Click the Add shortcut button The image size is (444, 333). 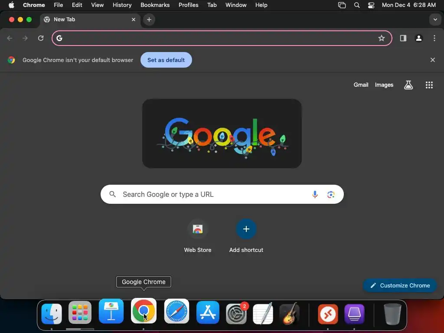pyautogui.click(x=246, y=236)
